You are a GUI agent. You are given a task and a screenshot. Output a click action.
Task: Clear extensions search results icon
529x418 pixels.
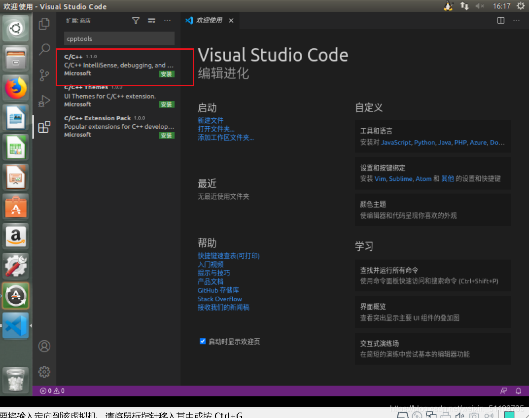click(151, 21)
